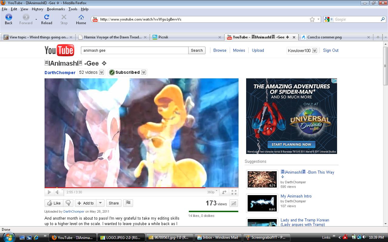The width and height of the screenshot is (388, 242).
Task: Toggle the Subscribed button
Action: (127, 72)
